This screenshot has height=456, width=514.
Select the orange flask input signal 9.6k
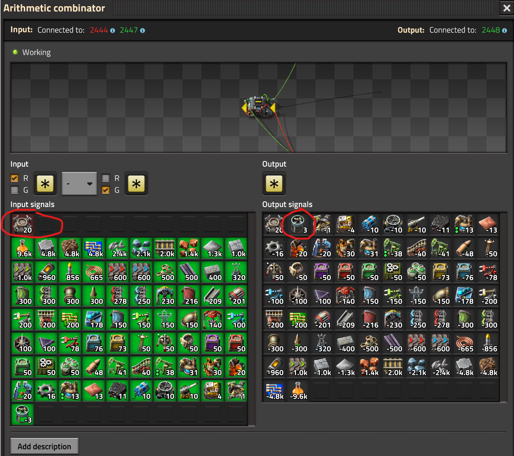coord(22,248)
